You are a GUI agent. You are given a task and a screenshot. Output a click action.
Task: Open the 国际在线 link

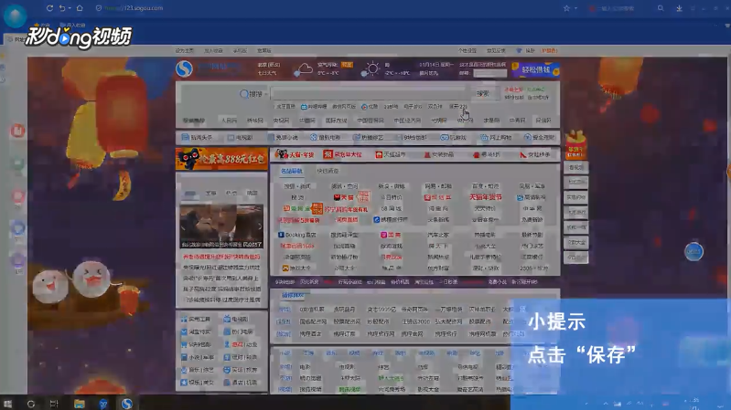click(x=336, y=121)
